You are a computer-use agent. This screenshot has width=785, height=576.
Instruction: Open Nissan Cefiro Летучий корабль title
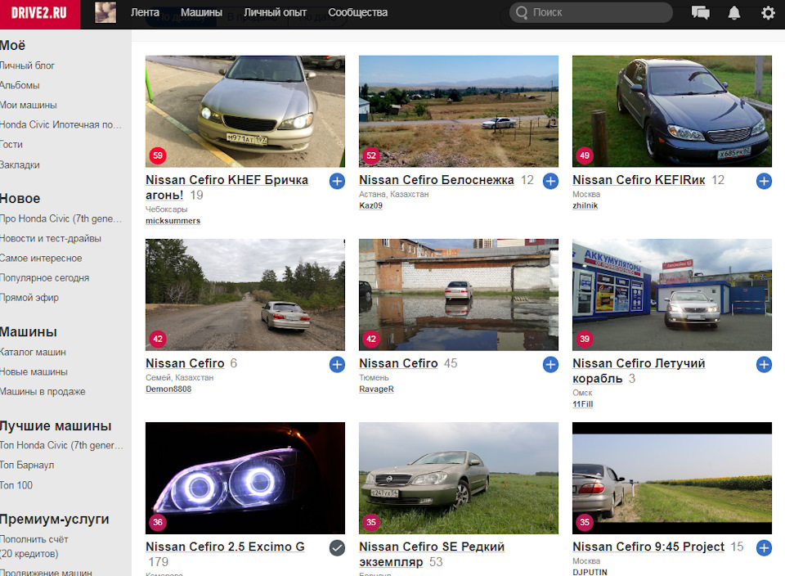639,371
